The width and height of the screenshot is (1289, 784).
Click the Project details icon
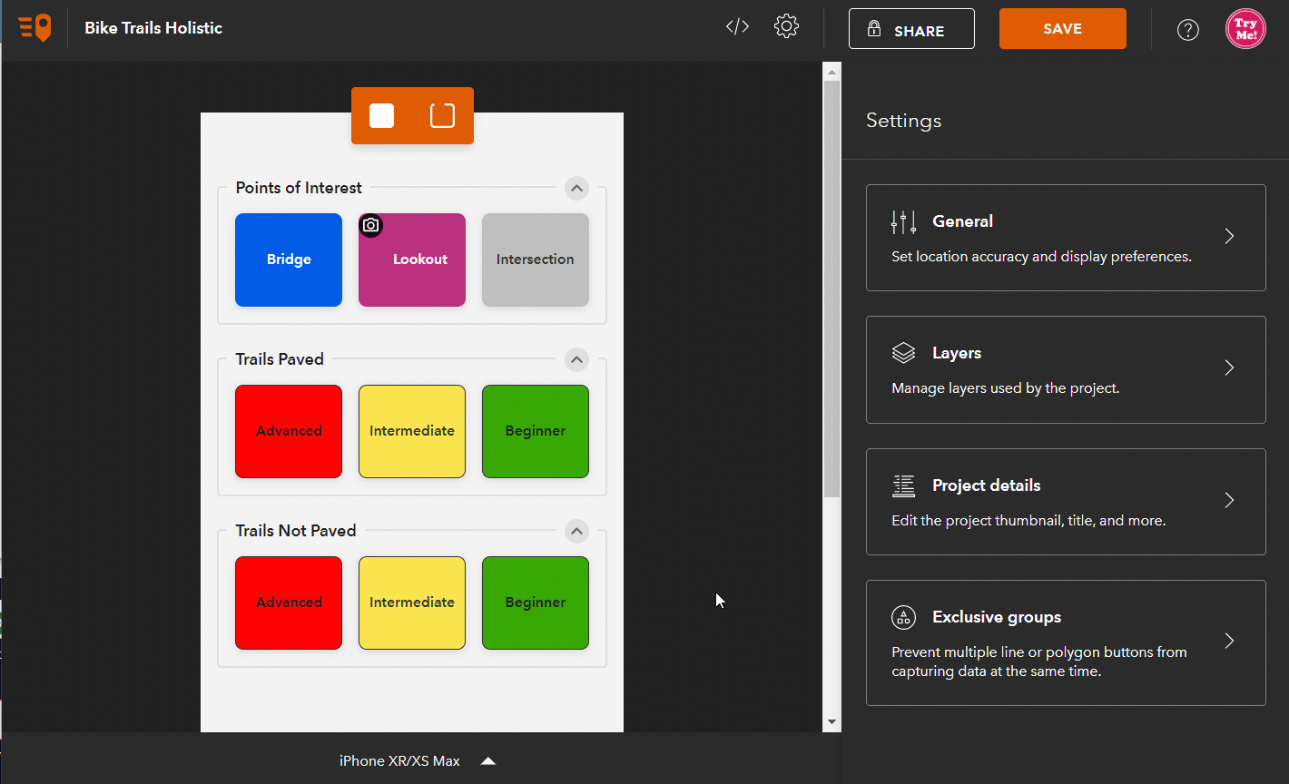click(903, 485)
